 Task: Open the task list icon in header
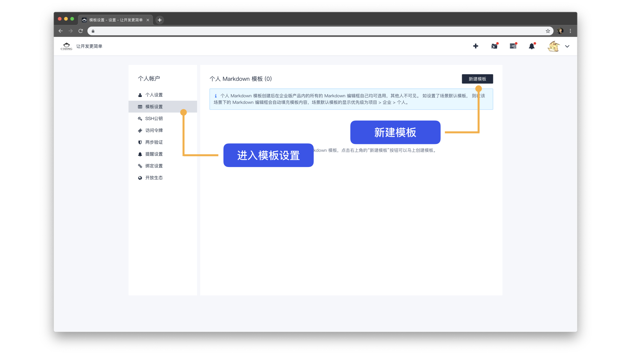(x=513, y=46)
